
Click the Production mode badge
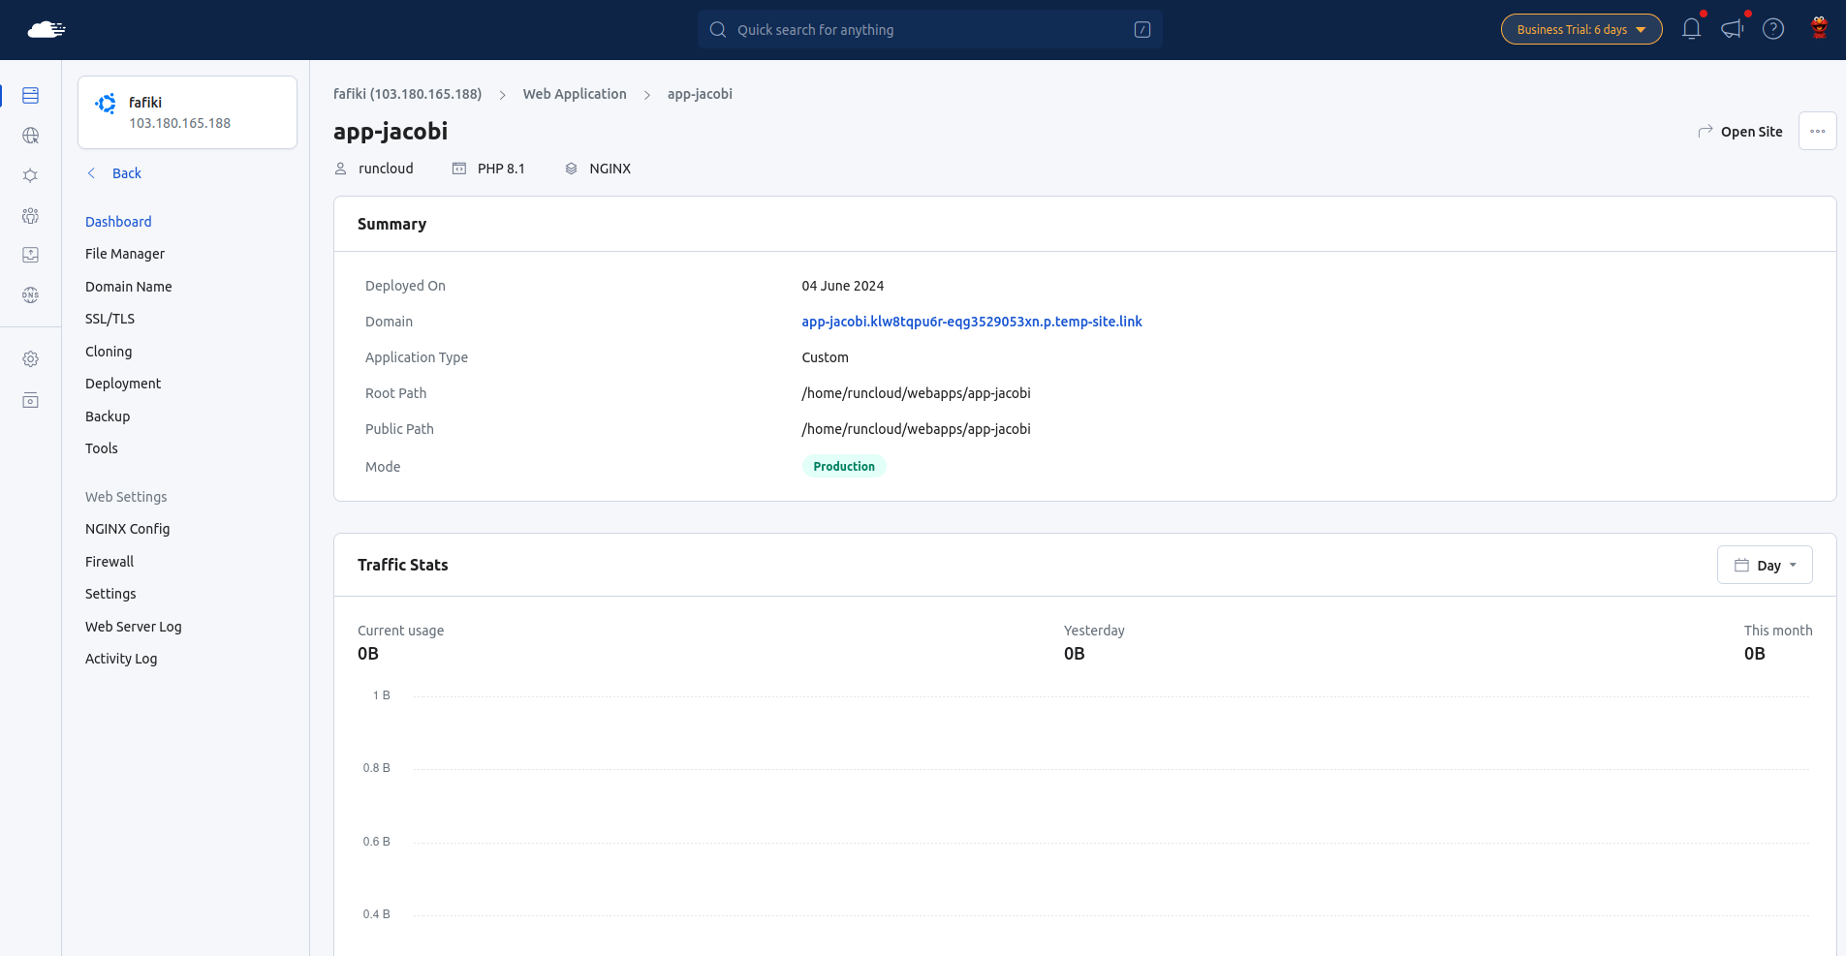[x=844, y=467]
